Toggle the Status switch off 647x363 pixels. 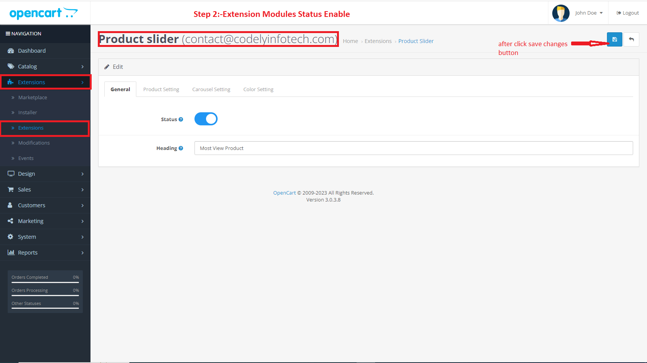click(206, 119)
